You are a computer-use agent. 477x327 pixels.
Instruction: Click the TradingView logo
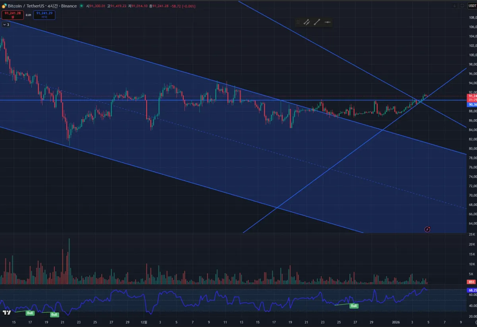(7, 312)
